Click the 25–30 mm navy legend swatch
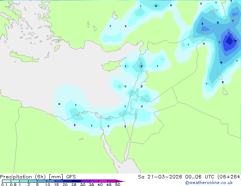The image size is (241, 186). coord(77,181)
